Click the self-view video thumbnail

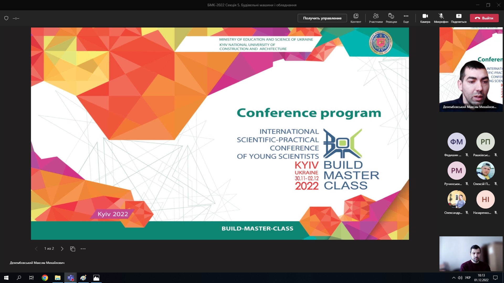click(x=471, y=254)
